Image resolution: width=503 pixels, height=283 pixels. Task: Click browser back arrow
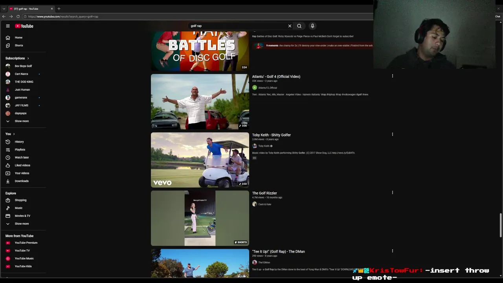pyautogui.click(x=4, y=17)
